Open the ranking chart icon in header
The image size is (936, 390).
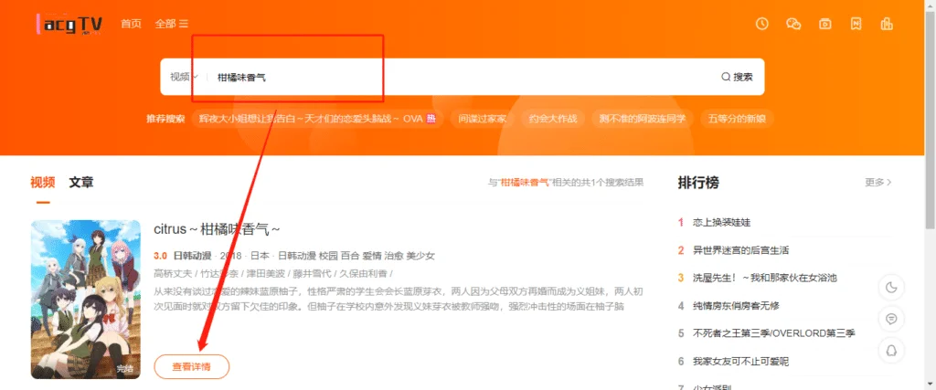(887, 24)
